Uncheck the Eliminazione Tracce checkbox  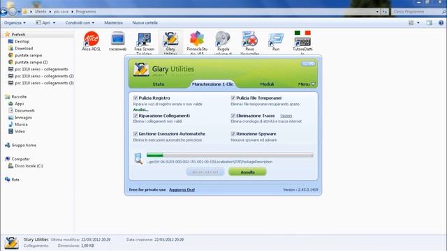(233, 116)
